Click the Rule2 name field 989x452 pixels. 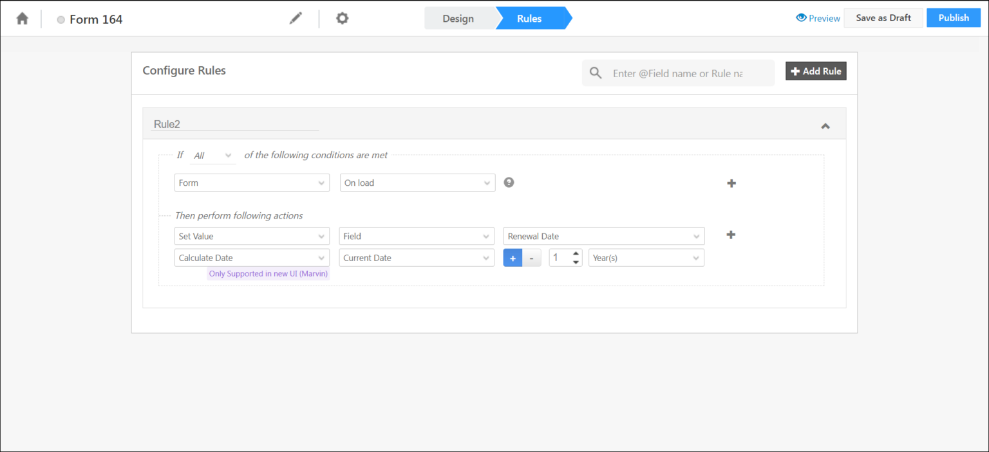click(234, 124)
